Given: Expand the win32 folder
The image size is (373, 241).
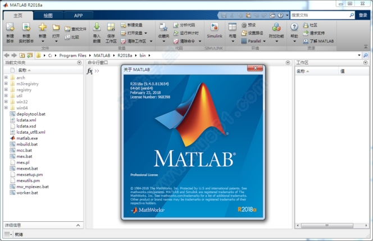Looking at the screenshot, I should pyautogui.click(x=6, y=102).
